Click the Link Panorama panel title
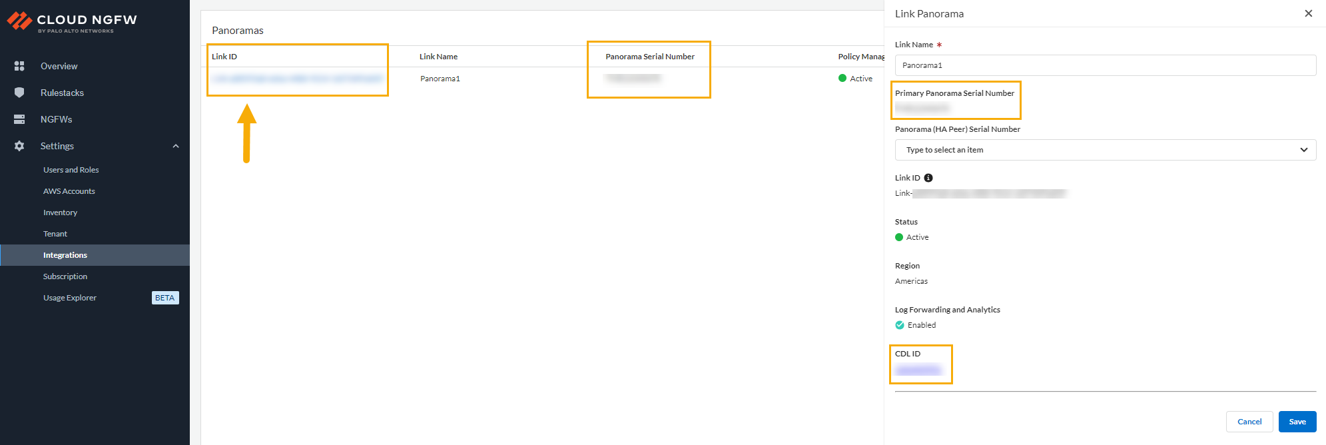Viewport: 1326px width, 445px height. pos(929,14)
